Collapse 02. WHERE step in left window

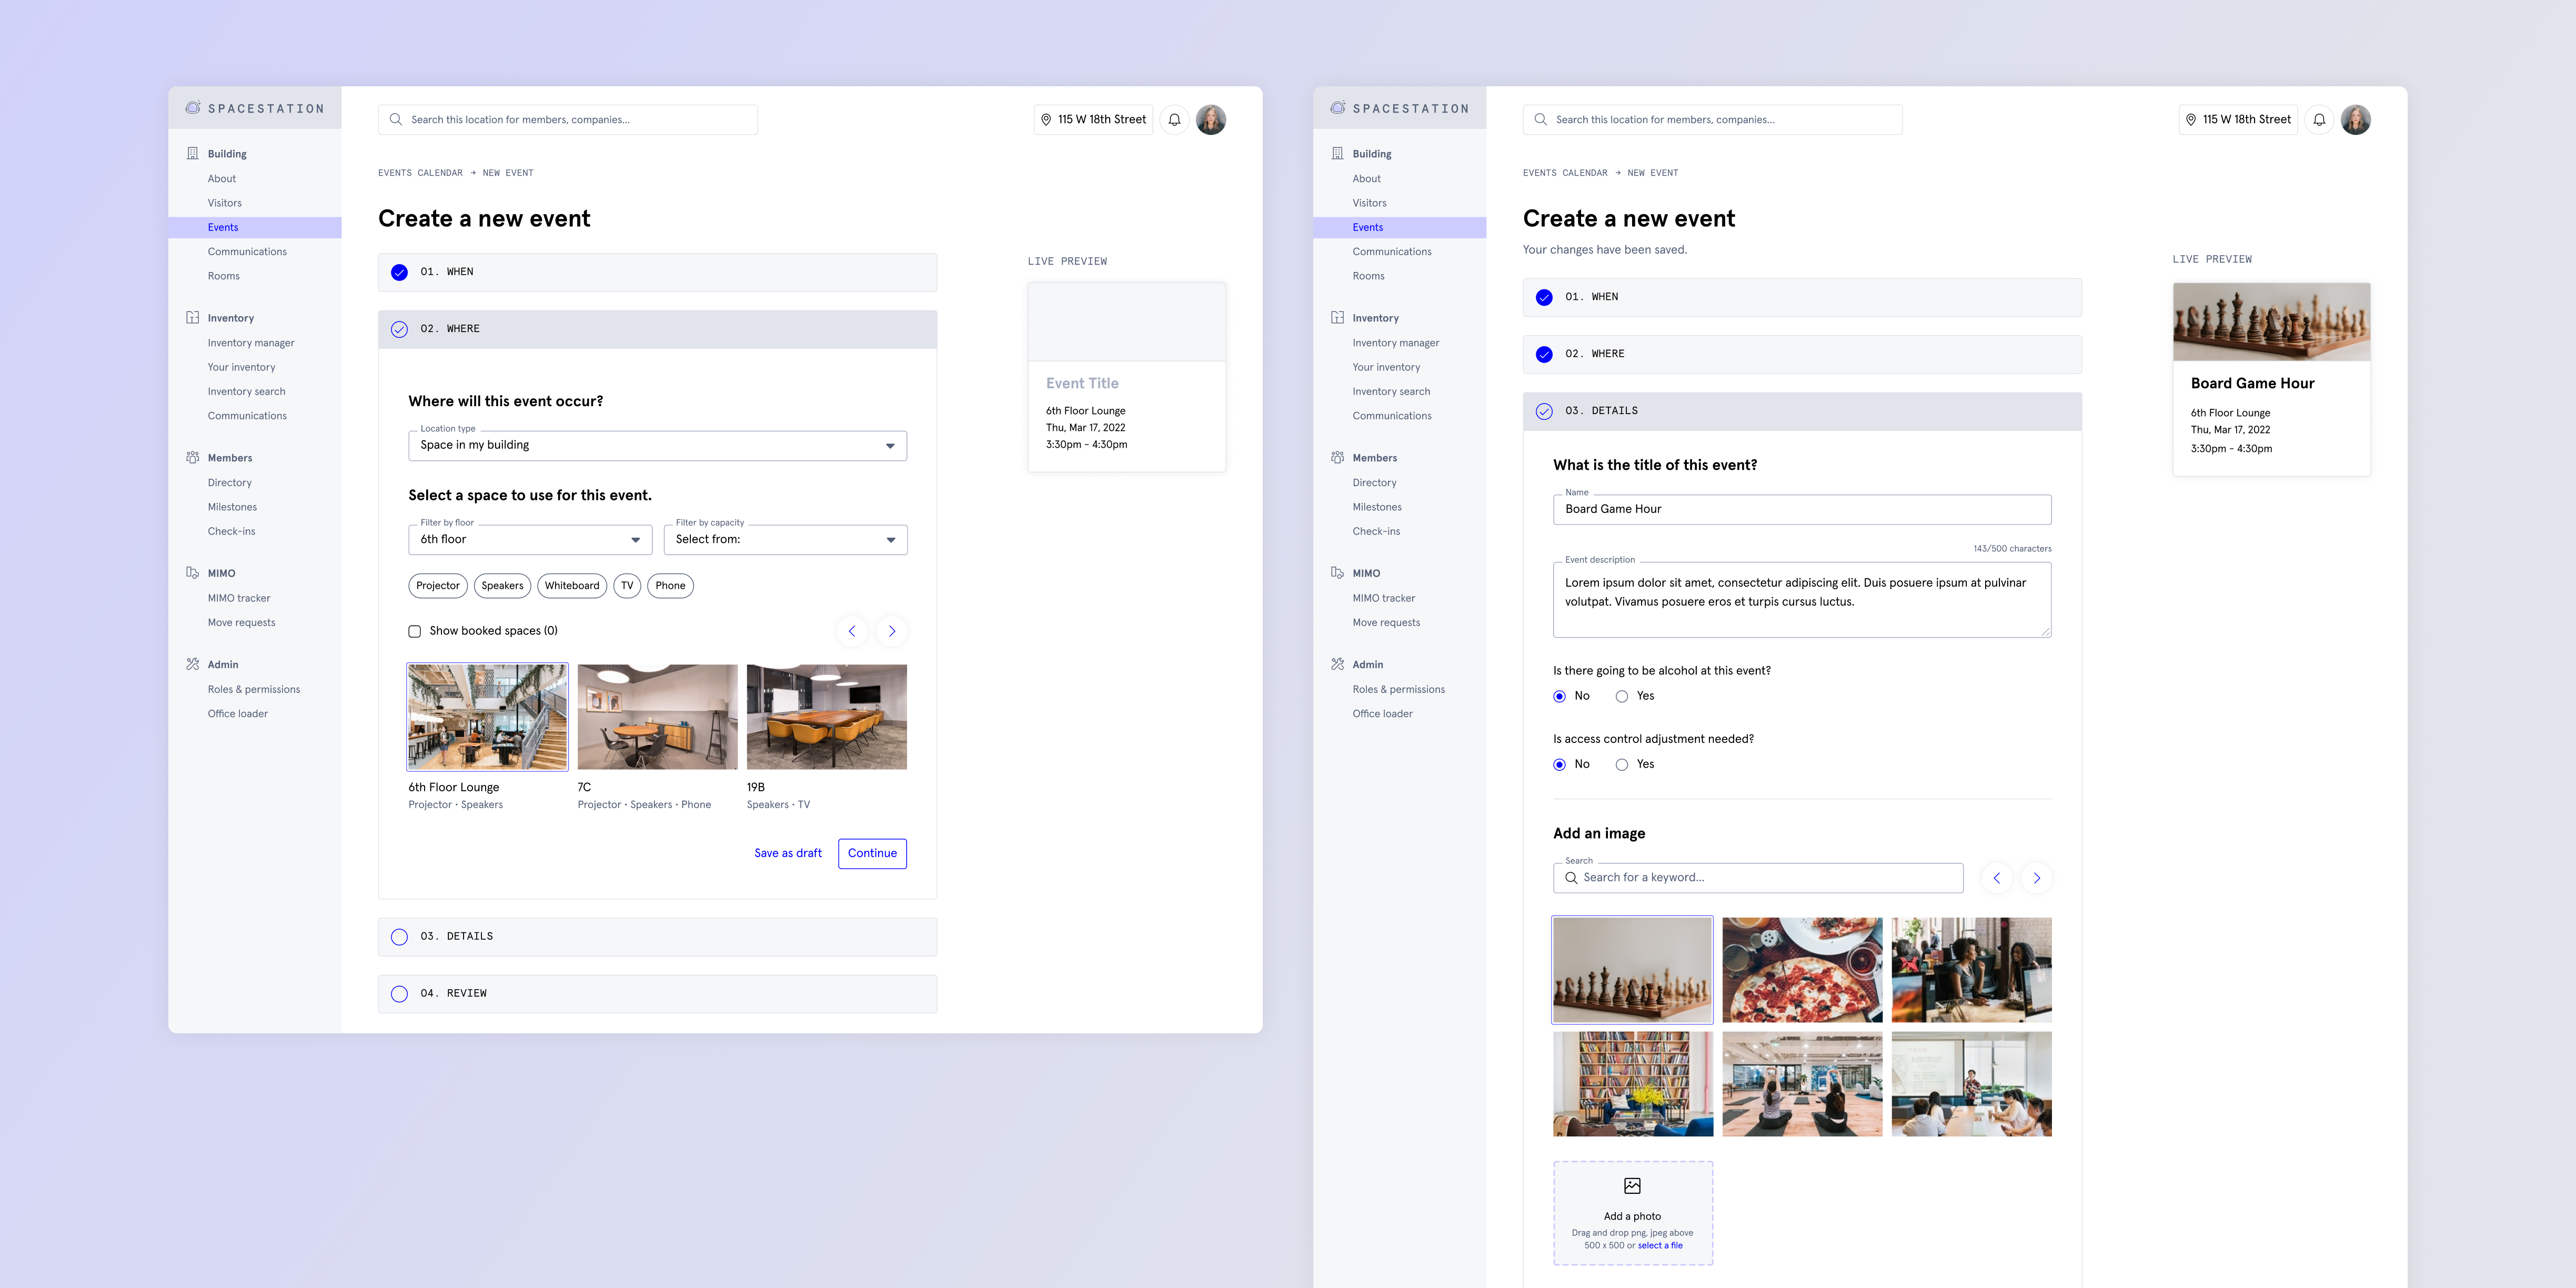(657, 329)
